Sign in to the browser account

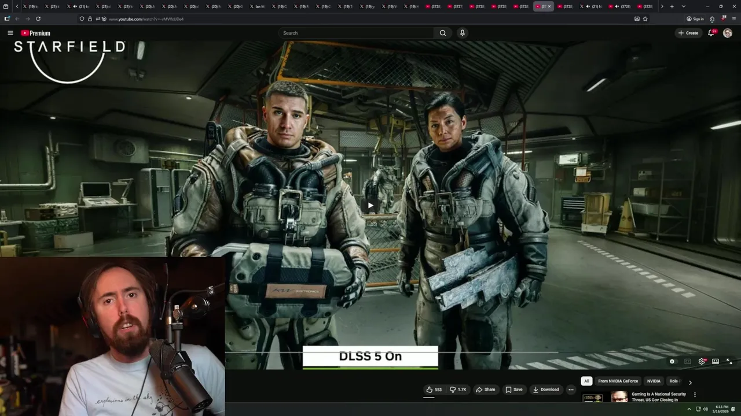coord(695,19)
